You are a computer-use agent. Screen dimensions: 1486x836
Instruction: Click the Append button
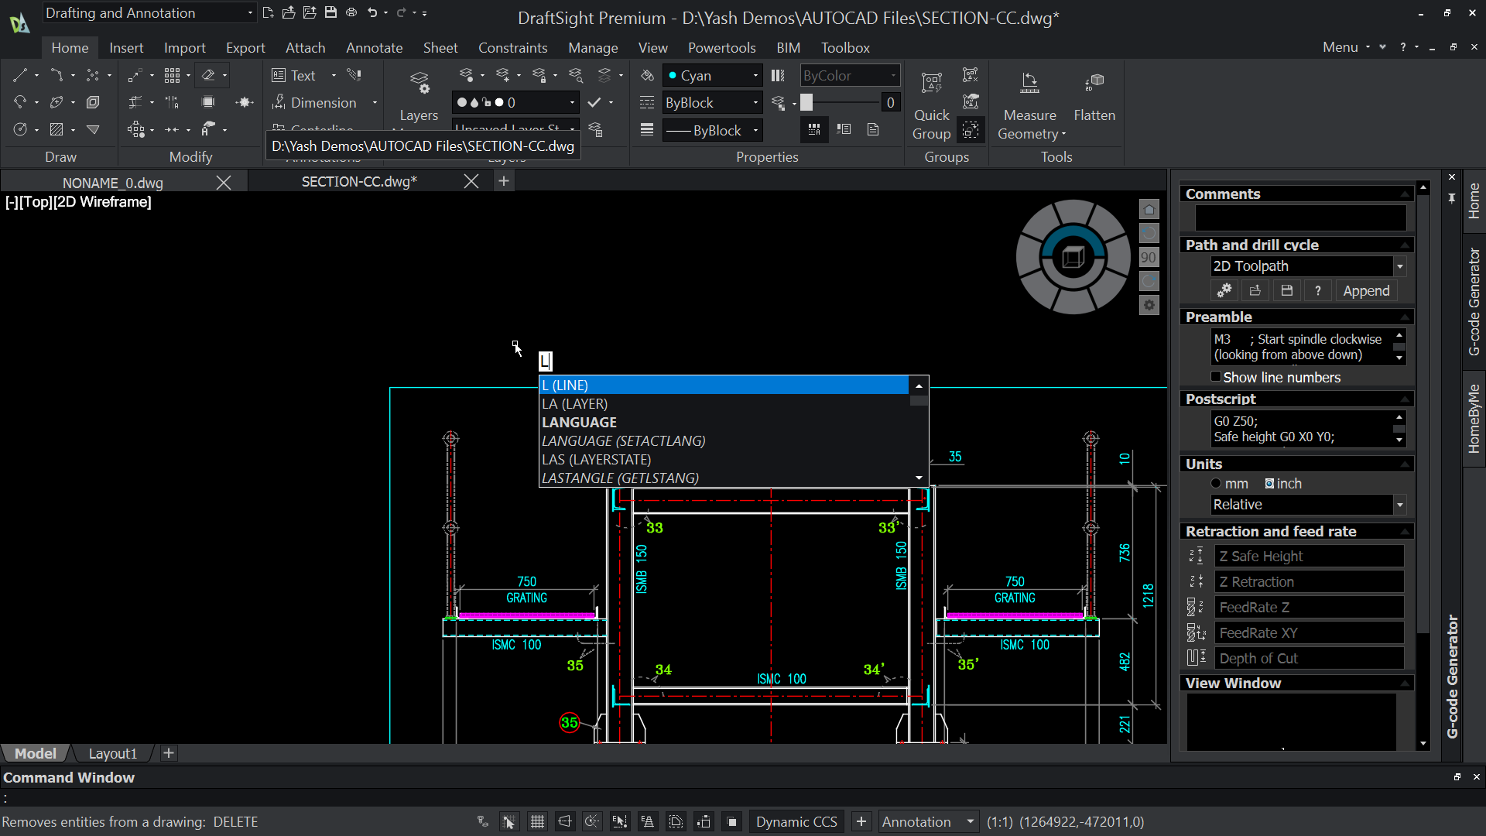pyautogui.click(x=1366, y=290)
